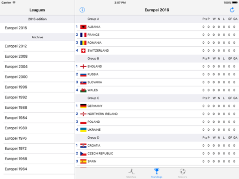Open Europei 1972 archive
This screenshot has width=239, height=179.
point(37,149)
